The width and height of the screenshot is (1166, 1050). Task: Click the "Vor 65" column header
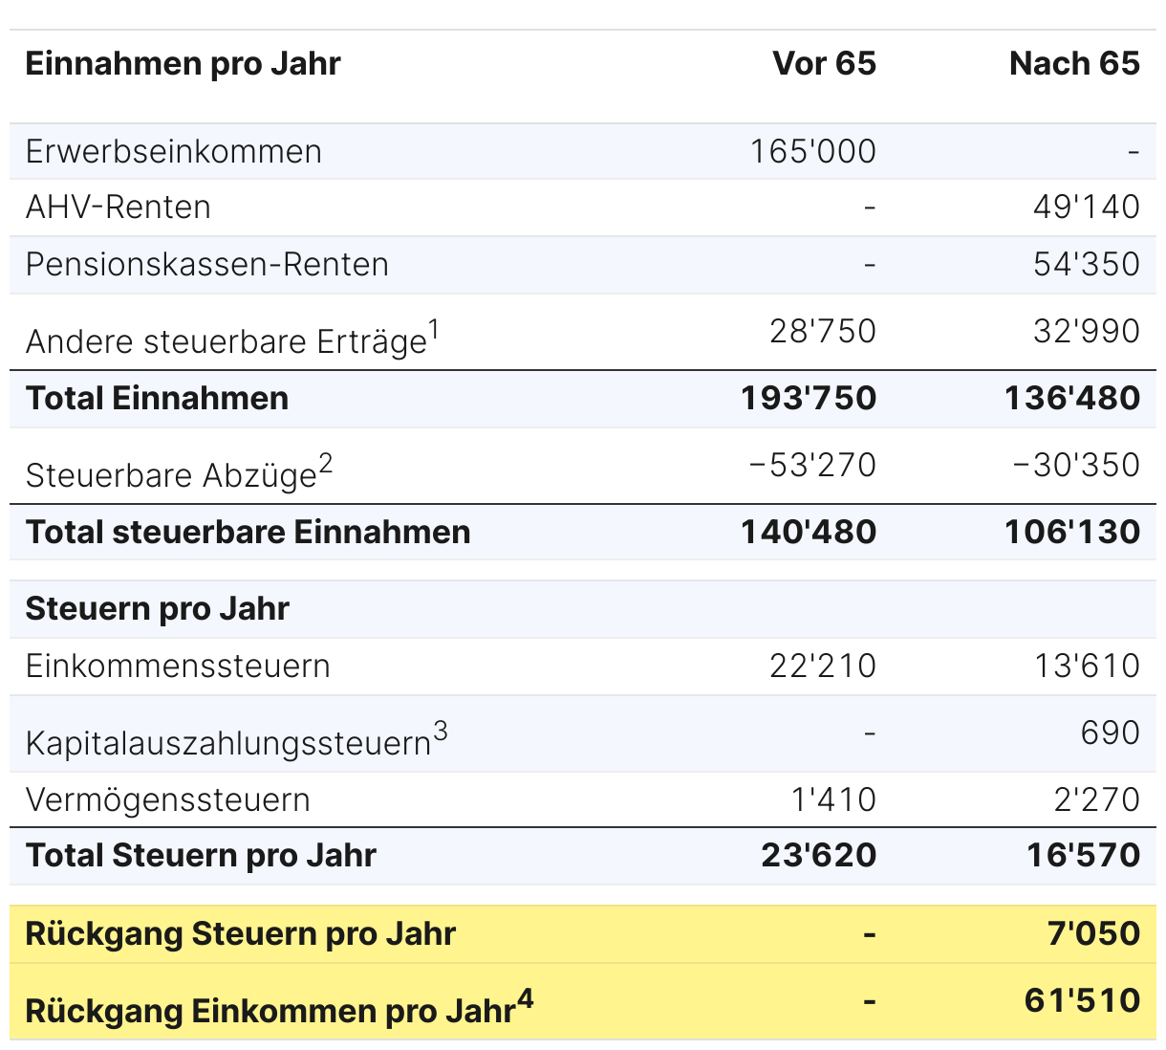tap(824, 63)
